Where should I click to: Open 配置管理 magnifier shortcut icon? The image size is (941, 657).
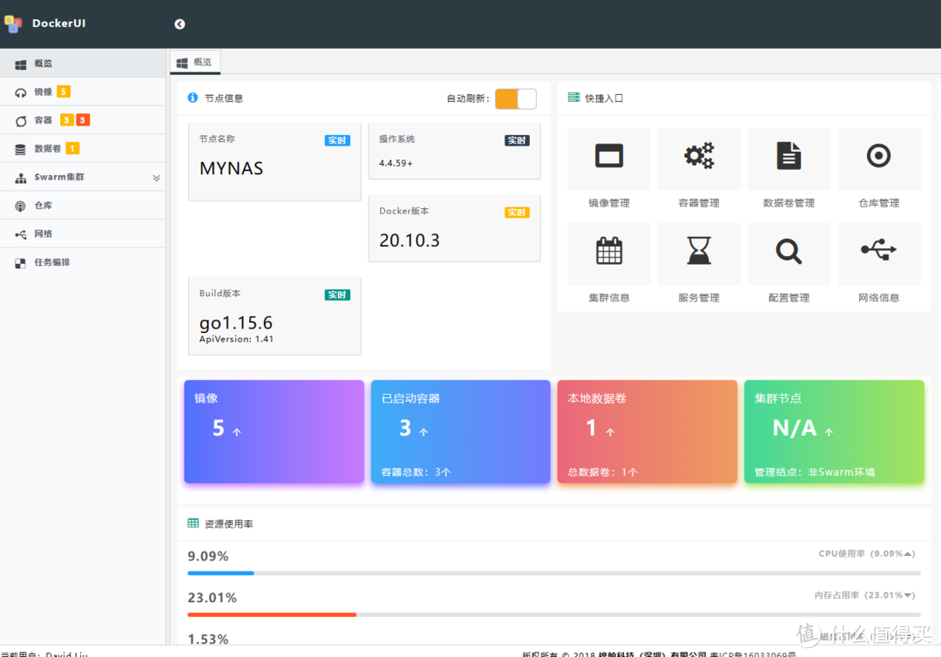(x=789, y=251)
